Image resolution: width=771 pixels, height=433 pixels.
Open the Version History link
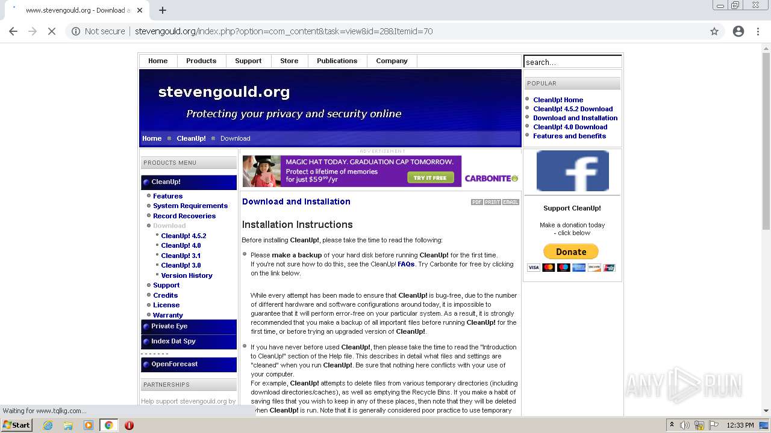[187, 275]
